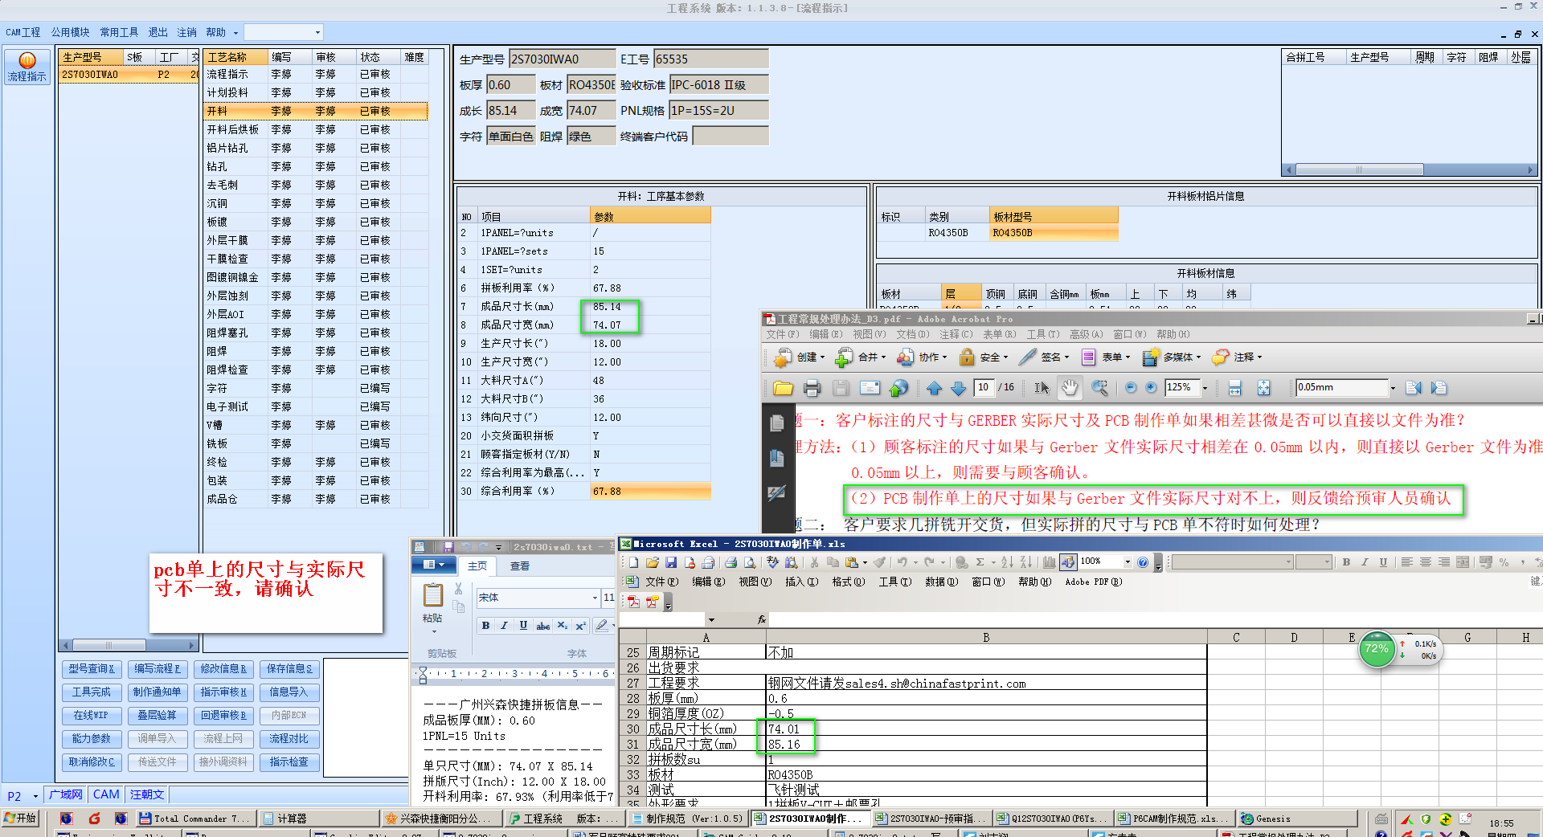The width and height of the screenshot is (1543, 837).
Task: Go to previous page in Acrobat
Action: point(934,389)
